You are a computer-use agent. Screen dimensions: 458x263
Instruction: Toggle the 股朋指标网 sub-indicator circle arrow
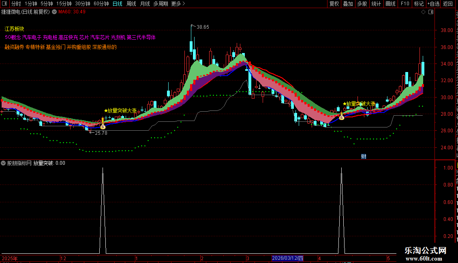tap(3, 163)
